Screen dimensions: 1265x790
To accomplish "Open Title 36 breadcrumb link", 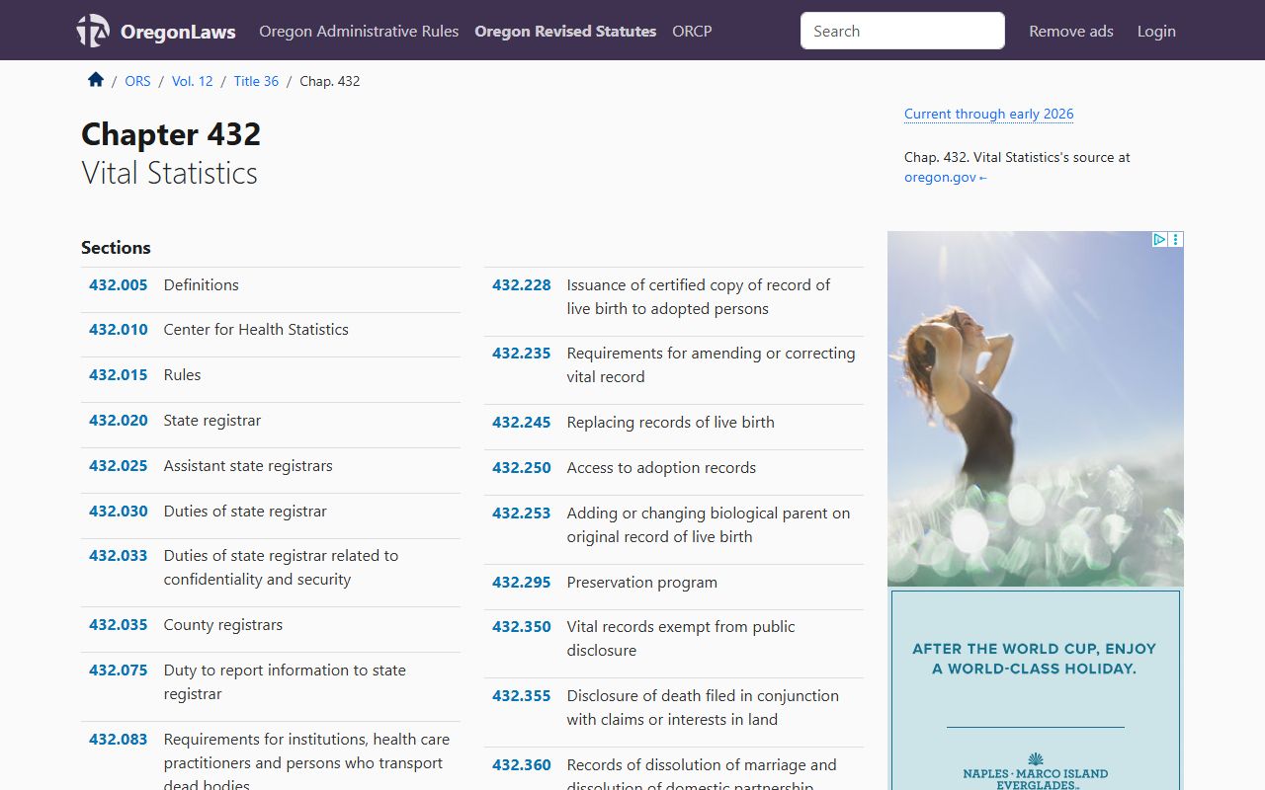I will click(x=256, y=81).
